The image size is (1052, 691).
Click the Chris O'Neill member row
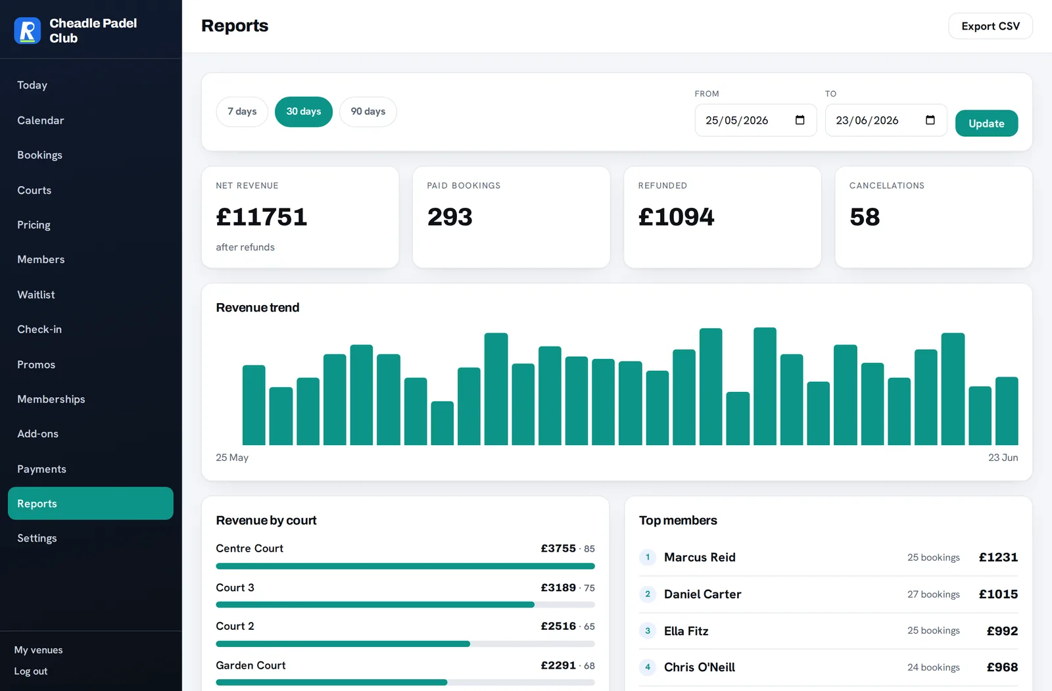[828, 667]
